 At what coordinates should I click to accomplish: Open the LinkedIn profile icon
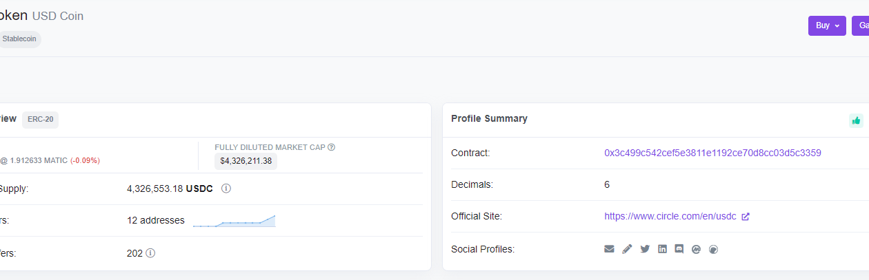click(662, 249)
